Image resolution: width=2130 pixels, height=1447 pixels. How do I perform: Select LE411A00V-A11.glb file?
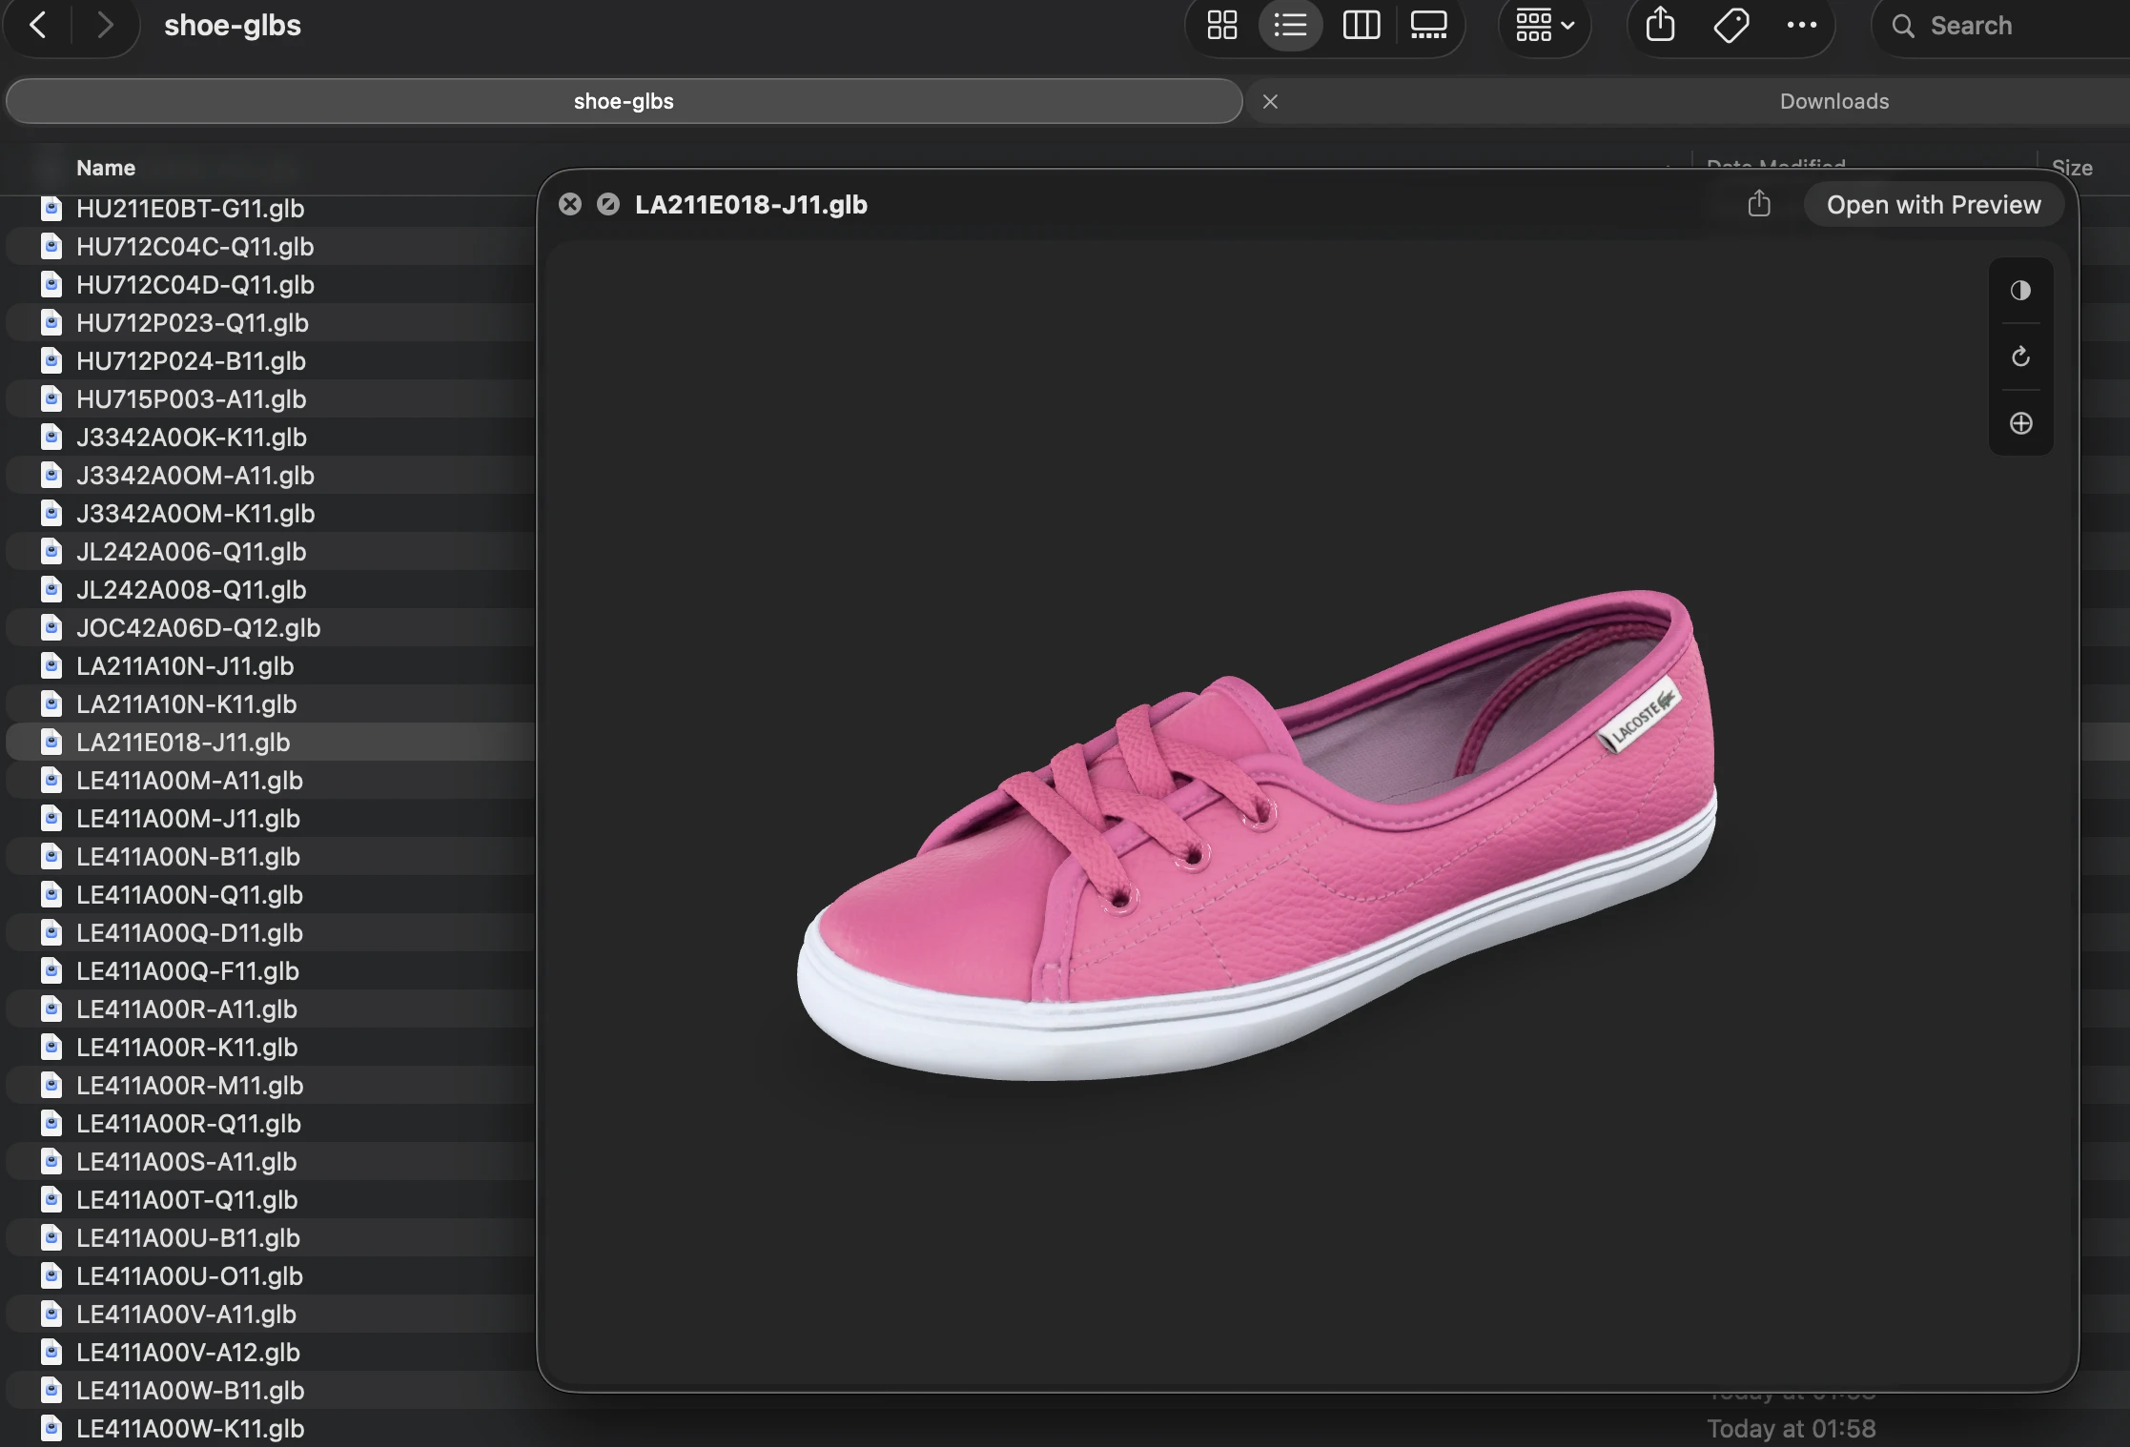click(x=186, y=1314)
